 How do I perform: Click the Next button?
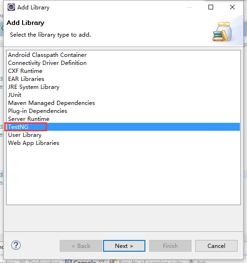(x=124, y=246)
